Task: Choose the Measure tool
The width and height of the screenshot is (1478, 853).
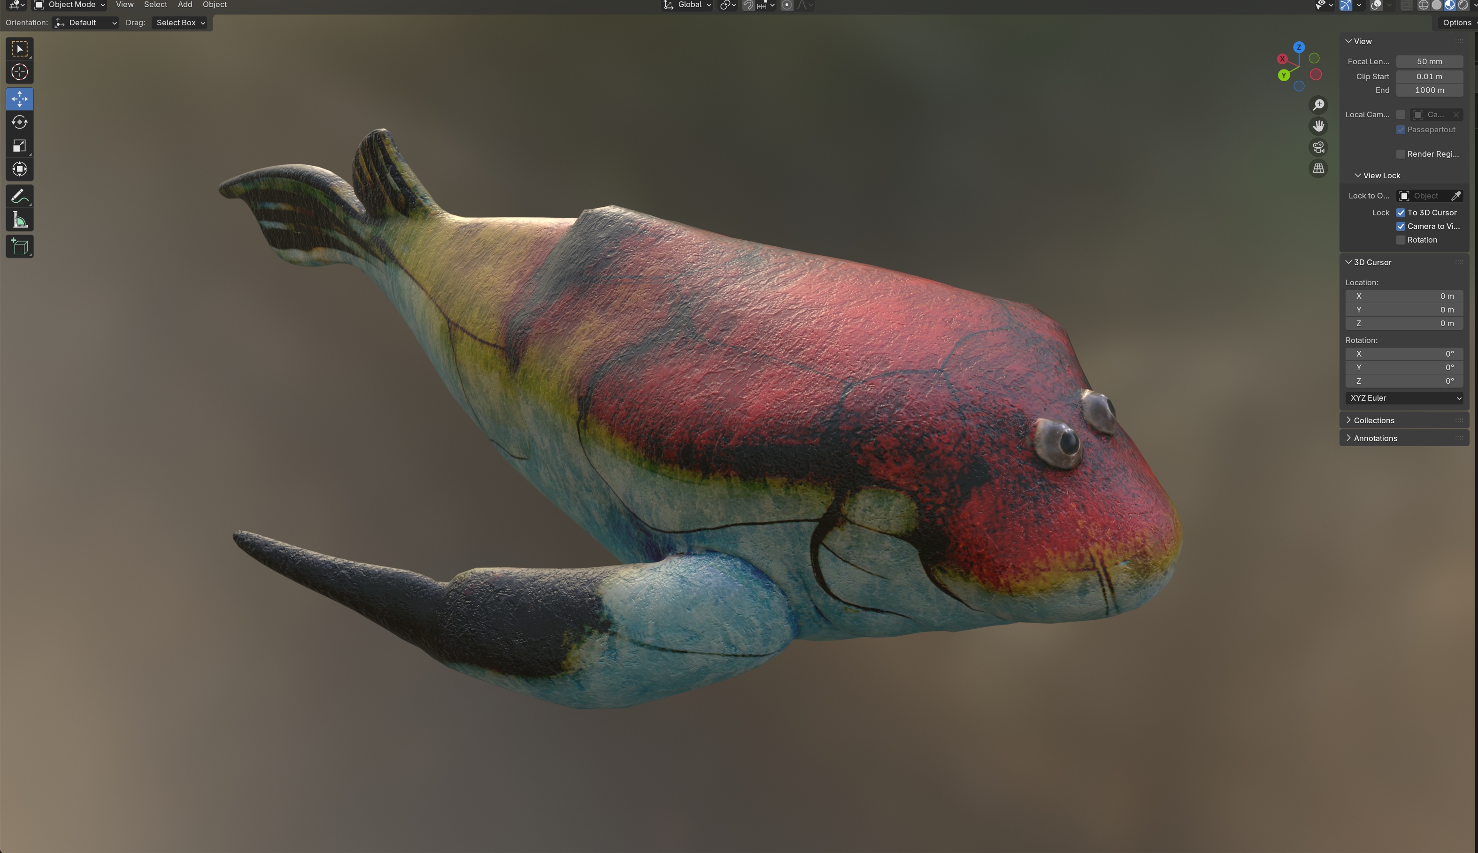Action: (x=19, y=220)
